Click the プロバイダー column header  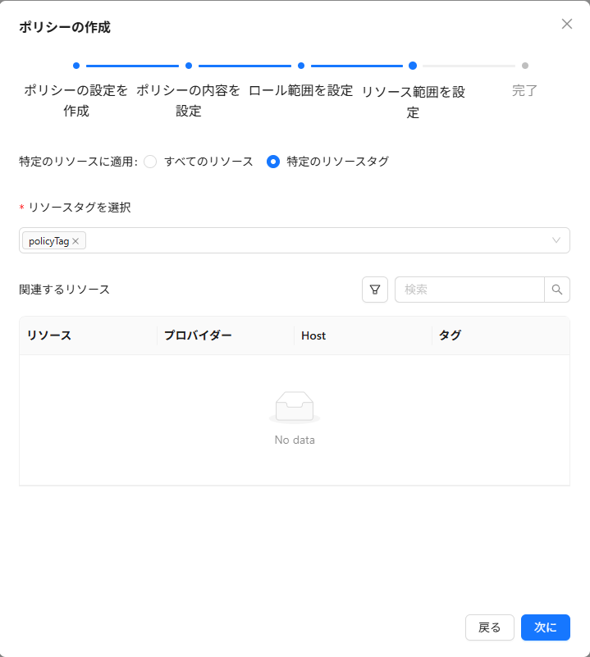point(198,335)
